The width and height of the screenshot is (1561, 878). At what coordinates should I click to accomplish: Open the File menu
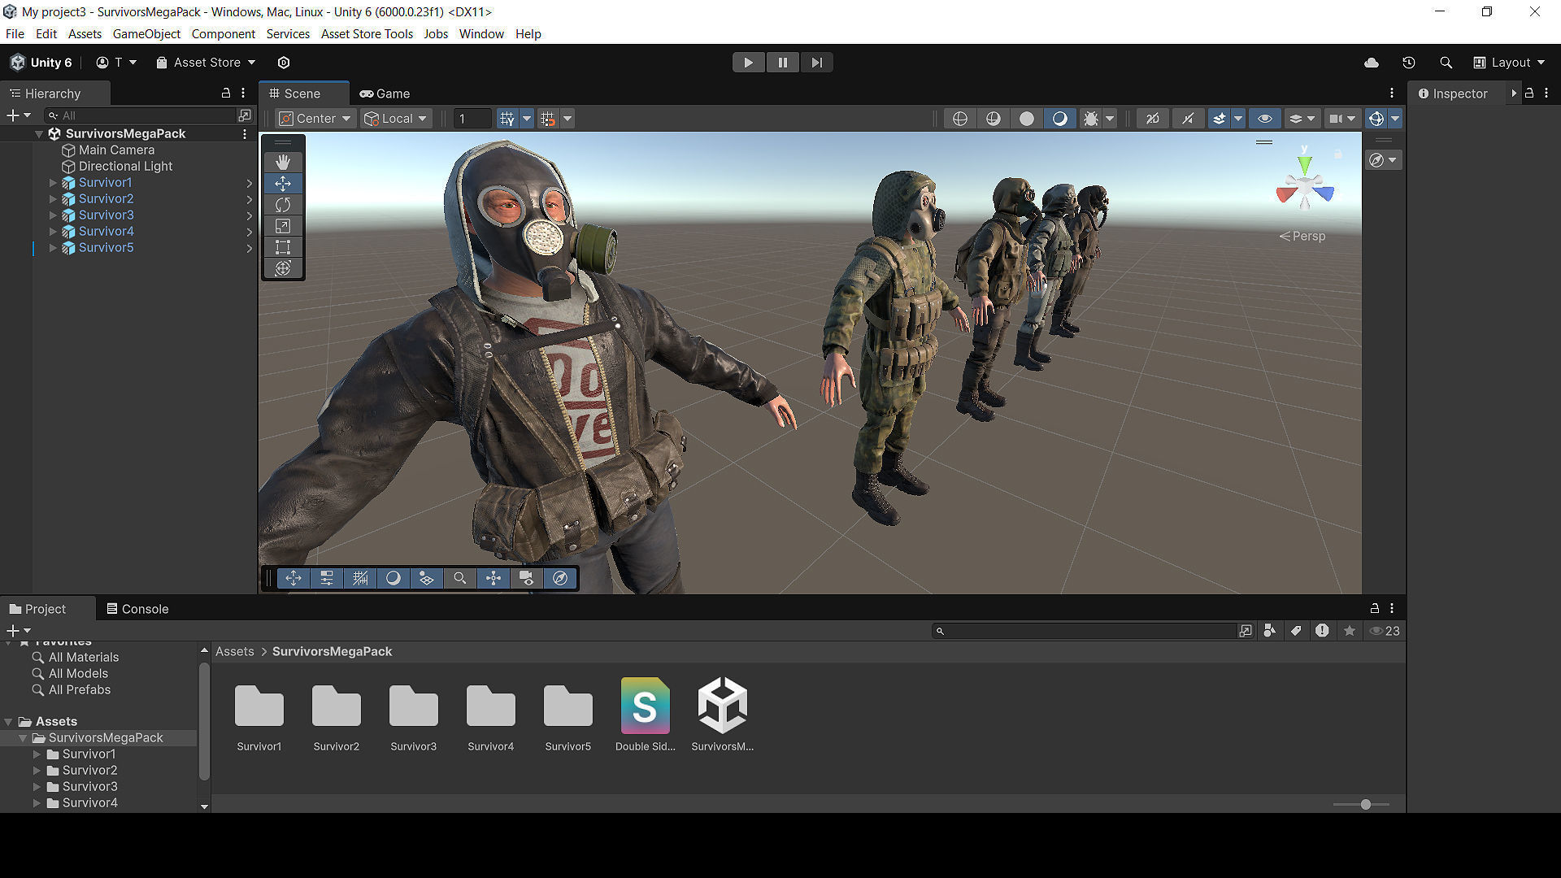[x=15, y=34]
